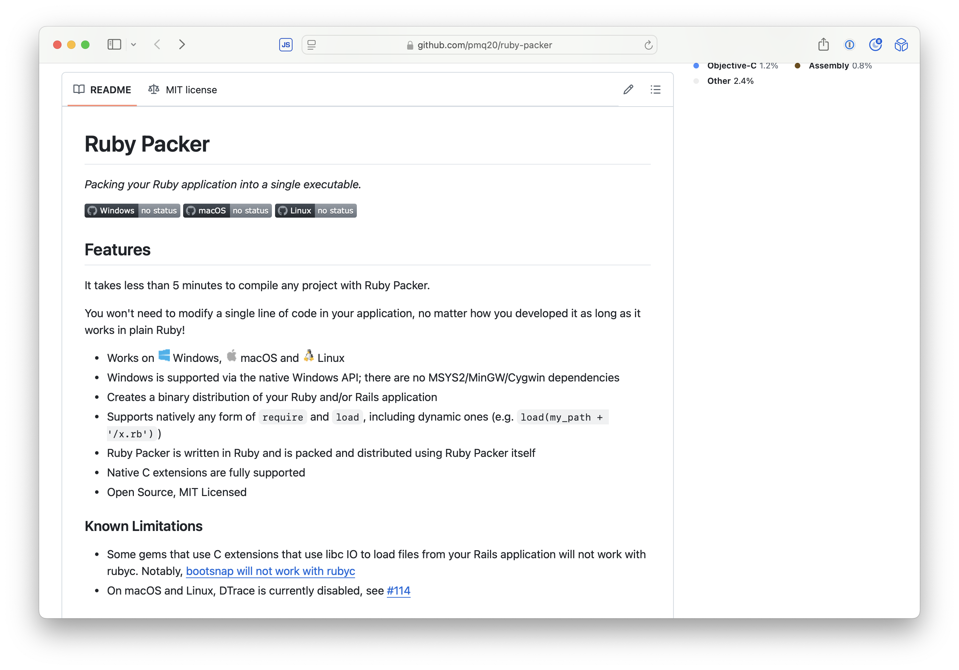The width and height of the screenshot is (959, 670).
Task: Click the red close window button
Action: click(x=57, y=45)
